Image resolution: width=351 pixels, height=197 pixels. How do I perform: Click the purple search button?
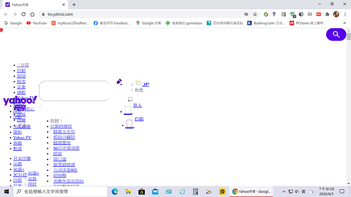click(336, 35)
